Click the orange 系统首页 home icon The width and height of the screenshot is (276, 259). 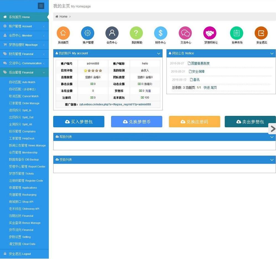click(63, 33)
